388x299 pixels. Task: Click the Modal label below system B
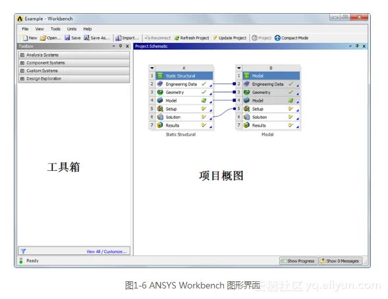pos(267,134)
